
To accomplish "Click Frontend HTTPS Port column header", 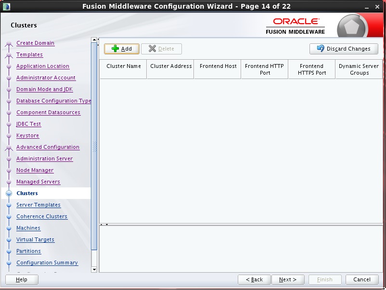I will click(x=312, y=69).
